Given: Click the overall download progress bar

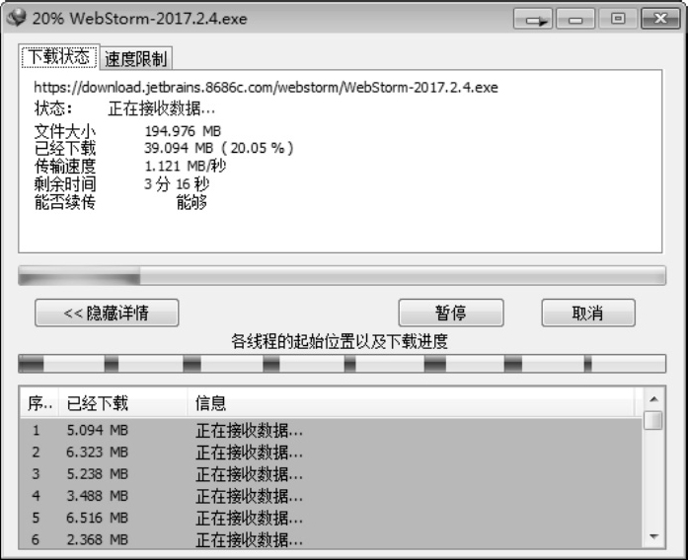Looking at the screenshot, I should (342, 276).
